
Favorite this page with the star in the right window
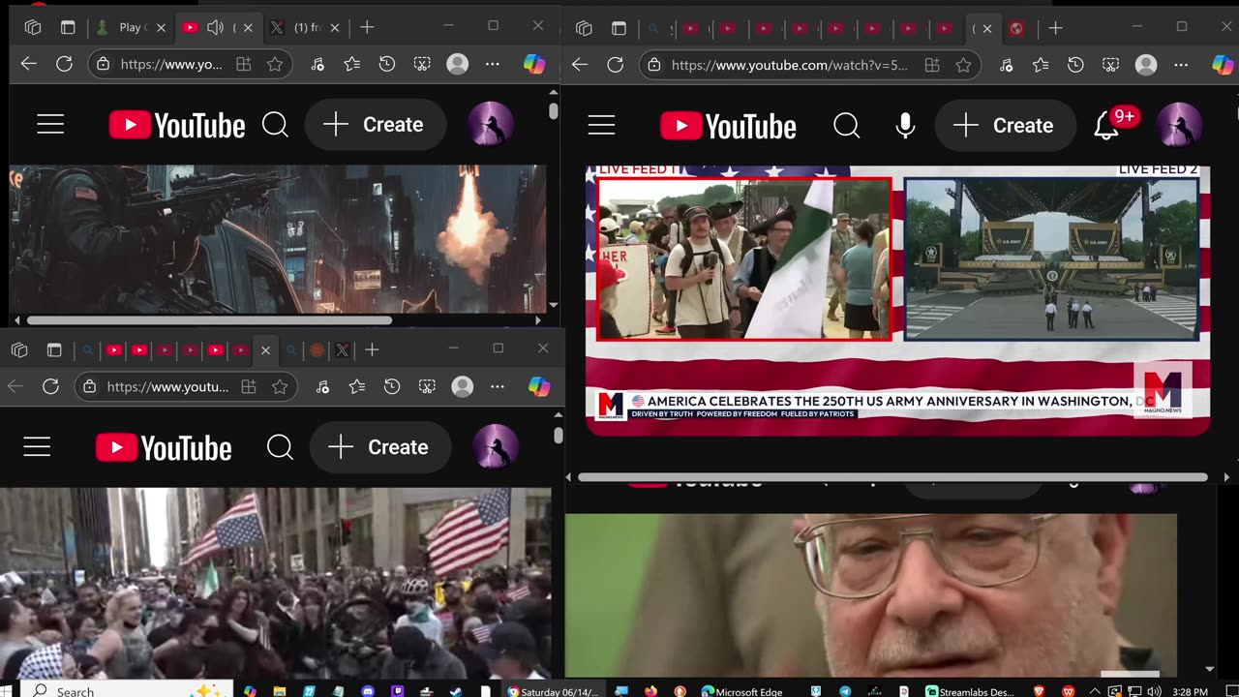point(963,66)
